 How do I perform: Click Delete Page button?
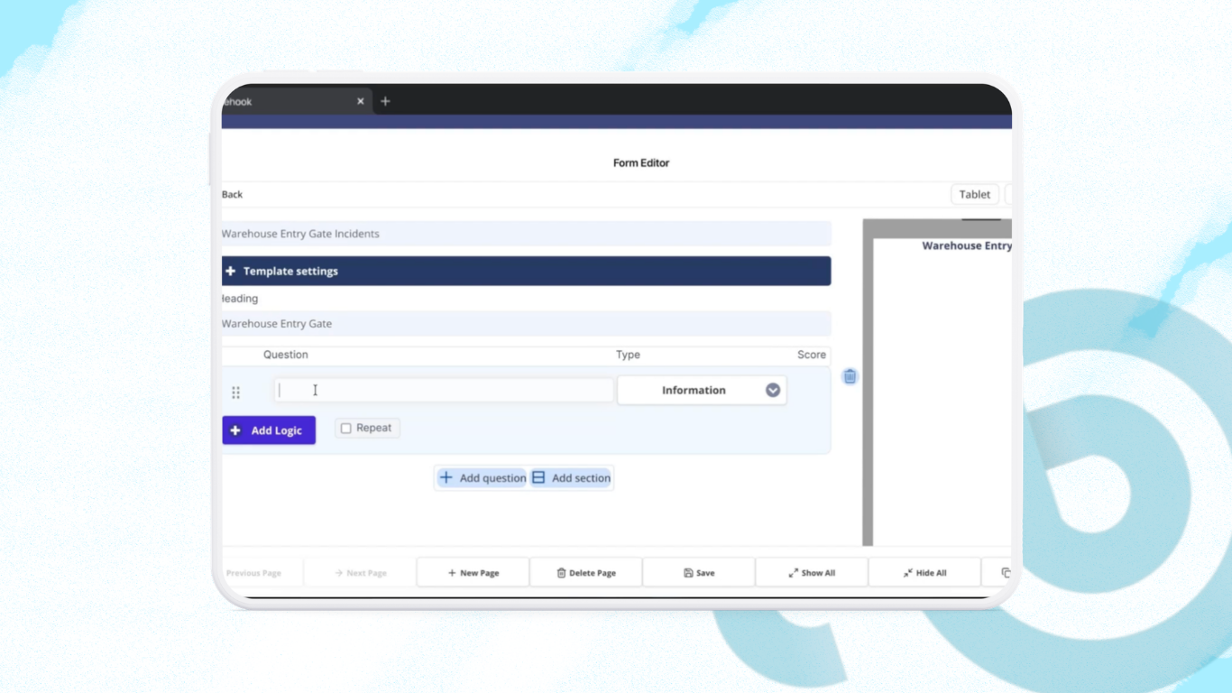(586, 573)
